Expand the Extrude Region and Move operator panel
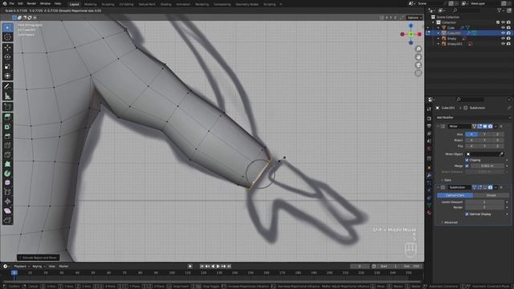Viewport: 514px width, 289px height. (x=39, y=258)
